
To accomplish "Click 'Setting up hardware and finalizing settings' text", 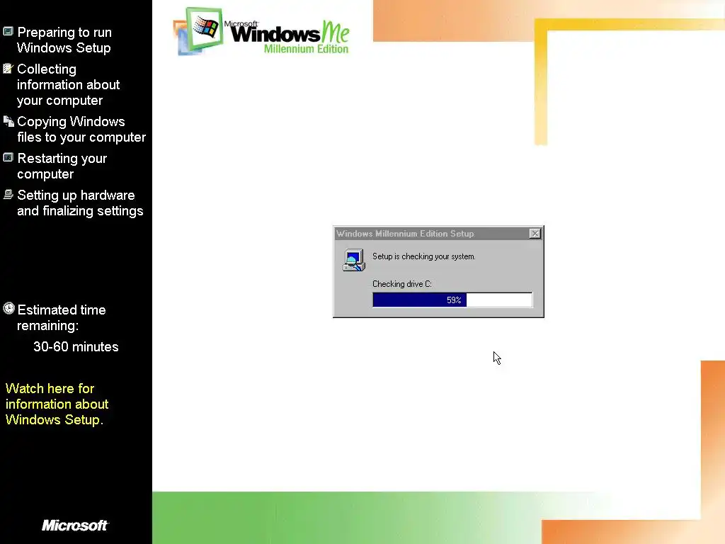I will [x=80, y=203].
